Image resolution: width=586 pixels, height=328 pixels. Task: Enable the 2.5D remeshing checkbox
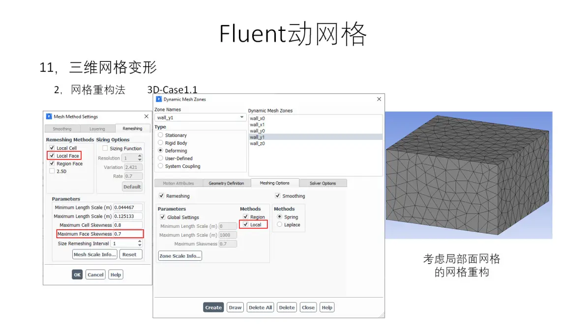(x=52, y=171)
